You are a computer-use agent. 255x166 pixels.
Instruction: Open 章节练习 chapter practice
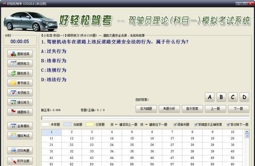click(20, 83)
